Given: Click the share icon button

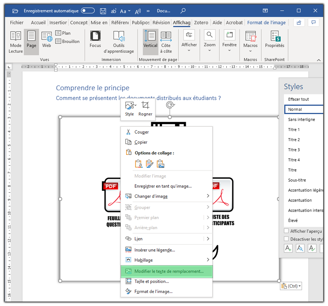Looking at the screenshot, I should pos(299,23).
